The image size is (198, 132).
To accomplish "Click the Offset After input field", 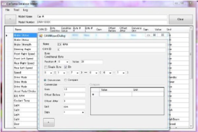I will pyautogui.click(x=74, y=101).
